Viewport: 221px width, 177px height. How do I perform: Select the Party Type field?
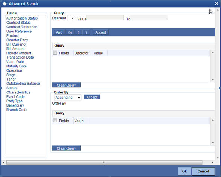click(x=15, y=101)
